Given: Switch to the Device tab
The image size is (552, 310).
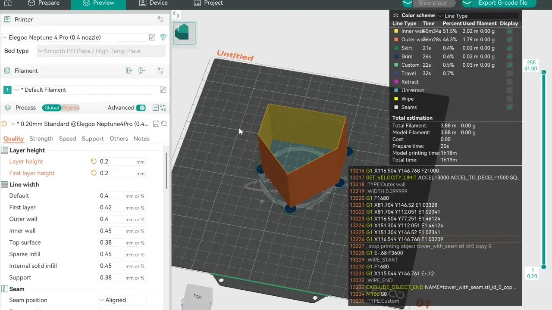Looking at the screenshot, I should click(x=154, y=3).
